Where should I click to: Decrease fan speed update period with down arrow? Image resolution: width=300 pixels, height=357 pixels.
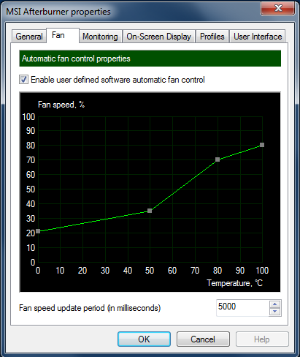[275, 312]
